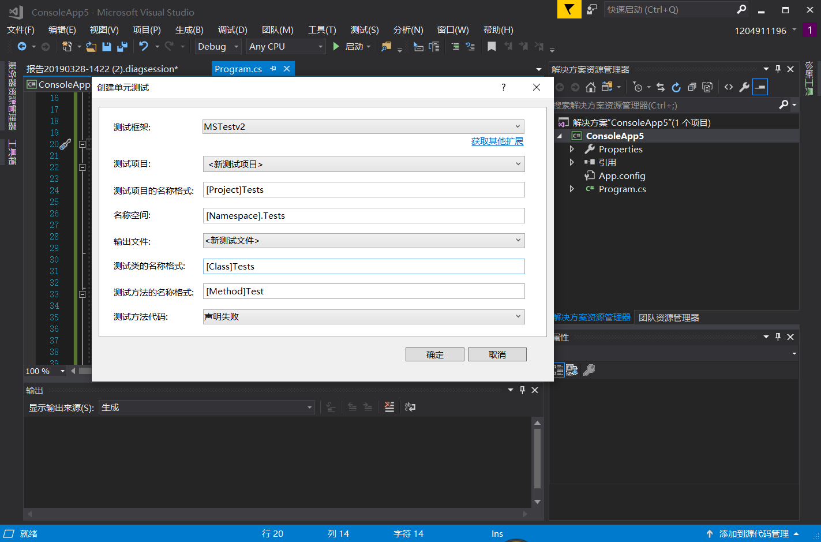Screen dimensions: 821x542
Task: Click the 获取其他扩展 link
Action: (x=497, y=141)
